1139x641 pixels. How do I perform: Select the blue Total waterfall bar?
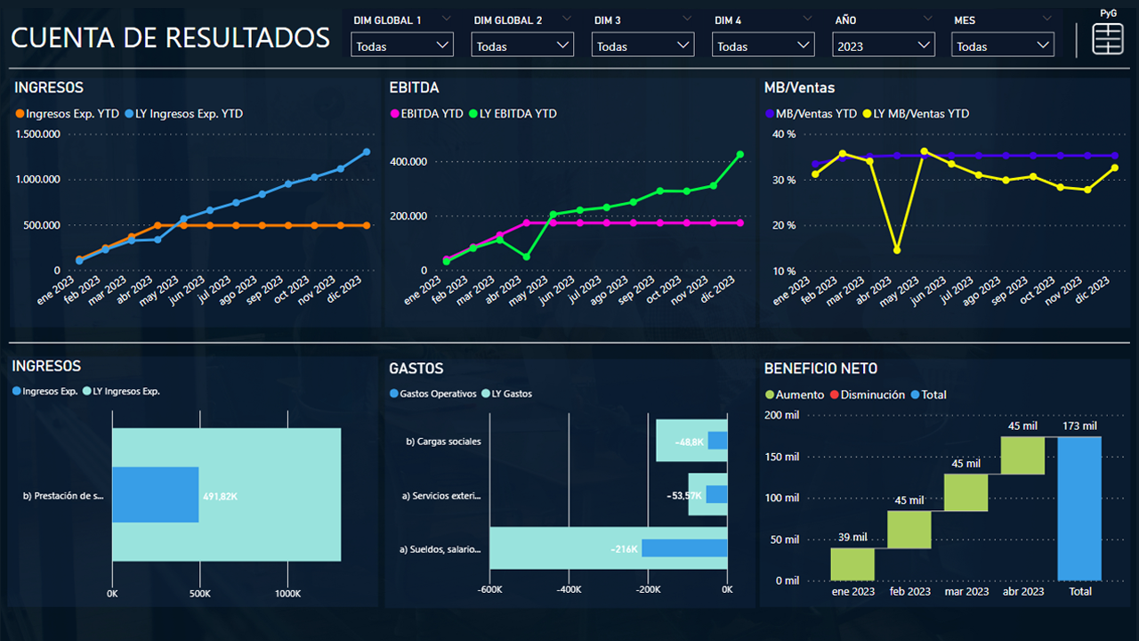pos(1079,508)
